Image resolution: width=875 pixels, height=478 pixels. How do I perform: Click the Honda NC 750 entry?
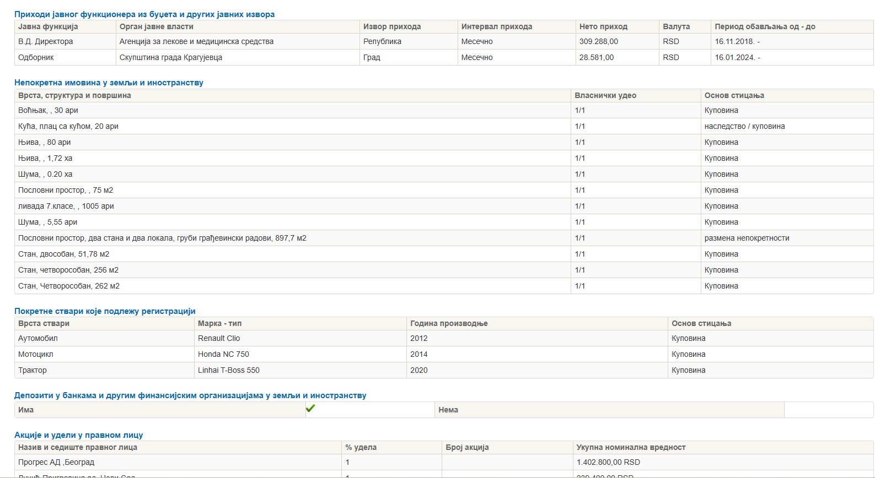[x=223, y=354]
